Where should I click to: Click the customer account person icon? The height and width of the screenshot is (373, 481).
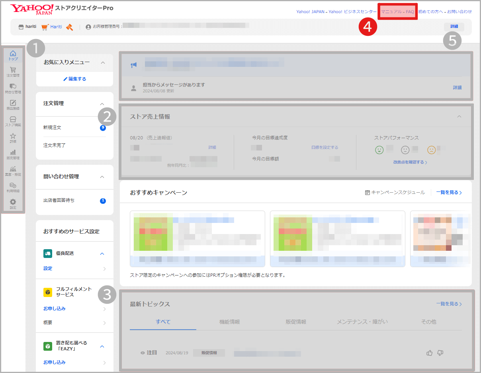click(88, 27)
